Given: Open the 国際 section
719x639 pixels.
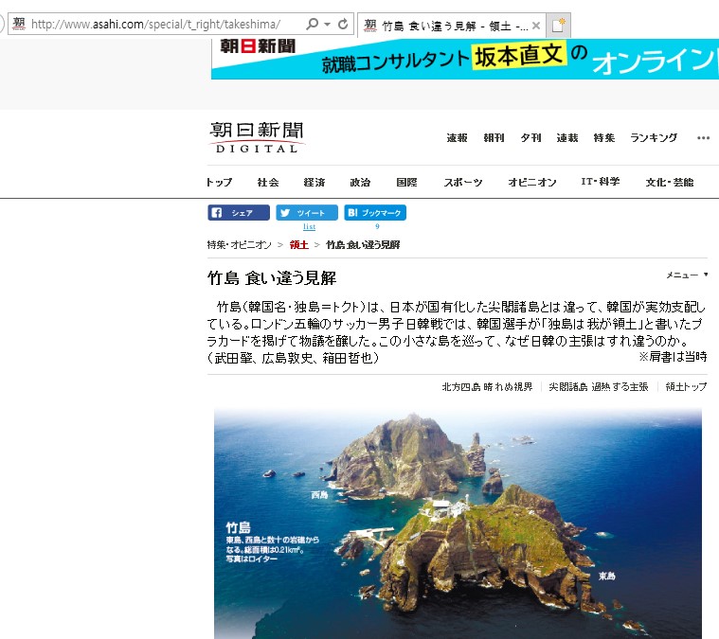Looking at the screenshot, I should click(406, 182).
